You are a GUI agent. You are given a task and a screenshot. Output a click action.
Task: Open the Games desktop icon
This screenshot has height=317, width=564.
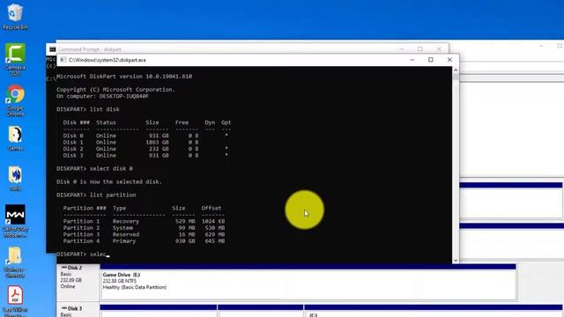pyautogui.click(x=15, y=137)
